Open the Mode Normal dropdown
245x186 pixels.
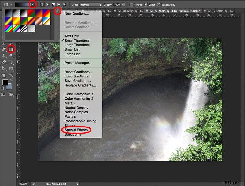coord(91,5)
